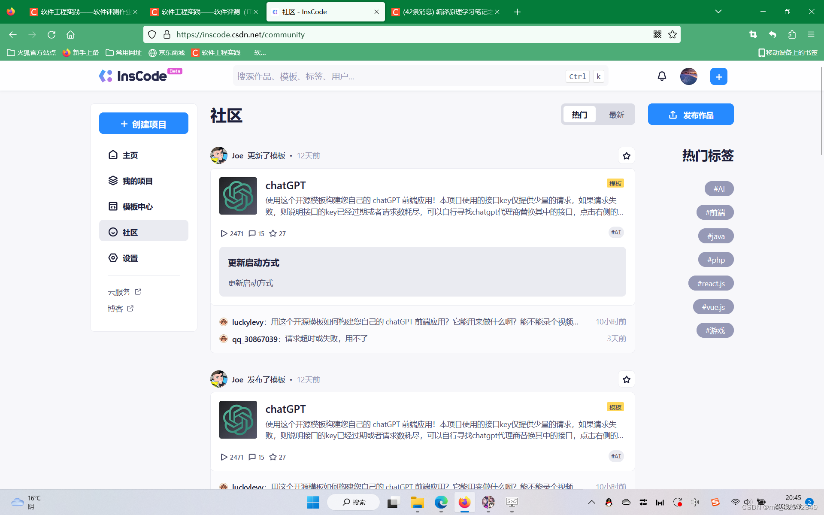Switch to the 最新 sorting toggle

tap(616, 115)
